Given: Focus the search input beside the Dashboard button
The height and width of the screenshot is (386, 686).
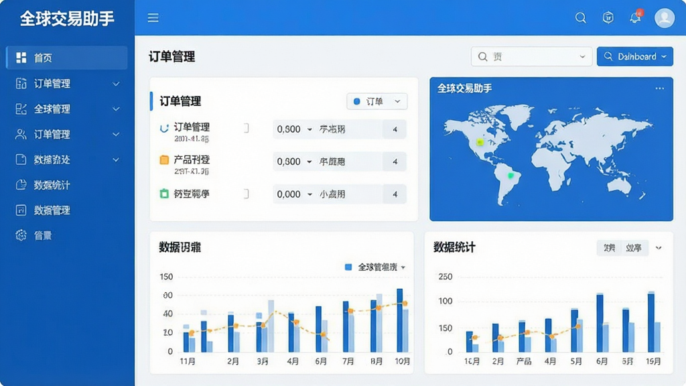Looking at the screenshot, I should [x=531, y=56].
